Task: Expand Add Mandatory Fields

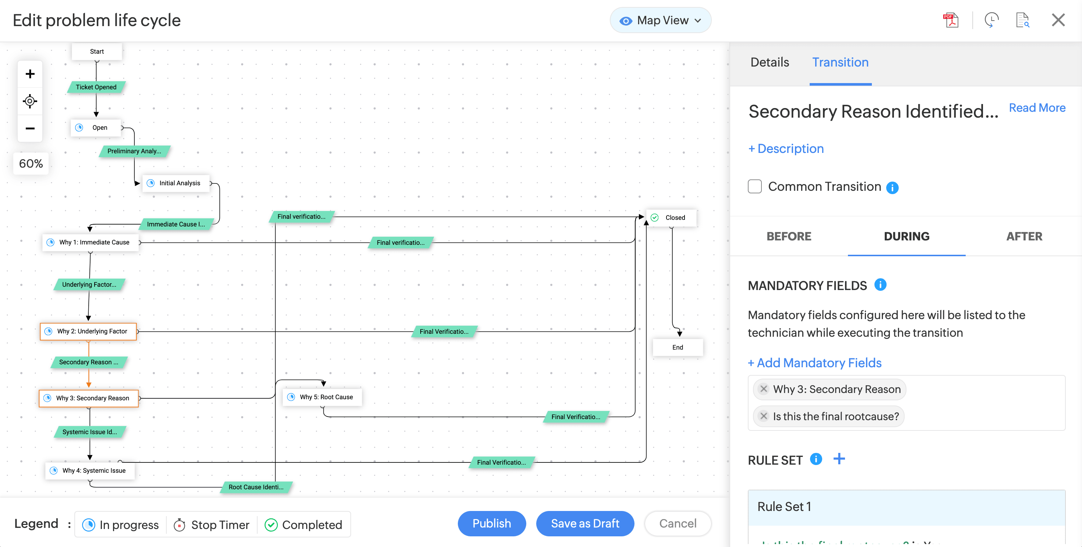Action: coord(814,362)
